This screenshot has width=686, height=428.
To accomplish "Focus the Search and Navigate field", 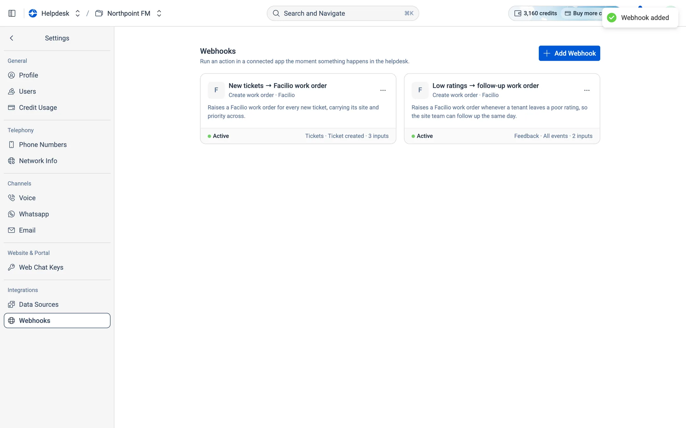I will pyautogui.click(x=343, y=13).
